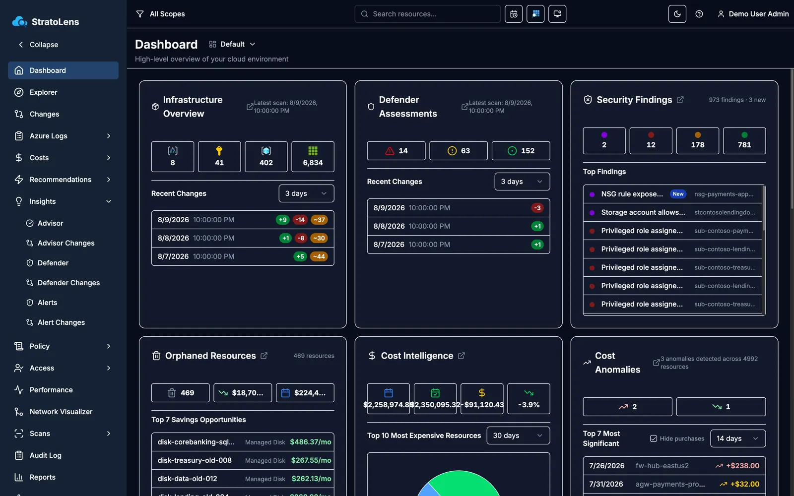The width and height of the screenshot is (794, 496).
Task: Open Security Findings external link icon
Action: [680, 100]
